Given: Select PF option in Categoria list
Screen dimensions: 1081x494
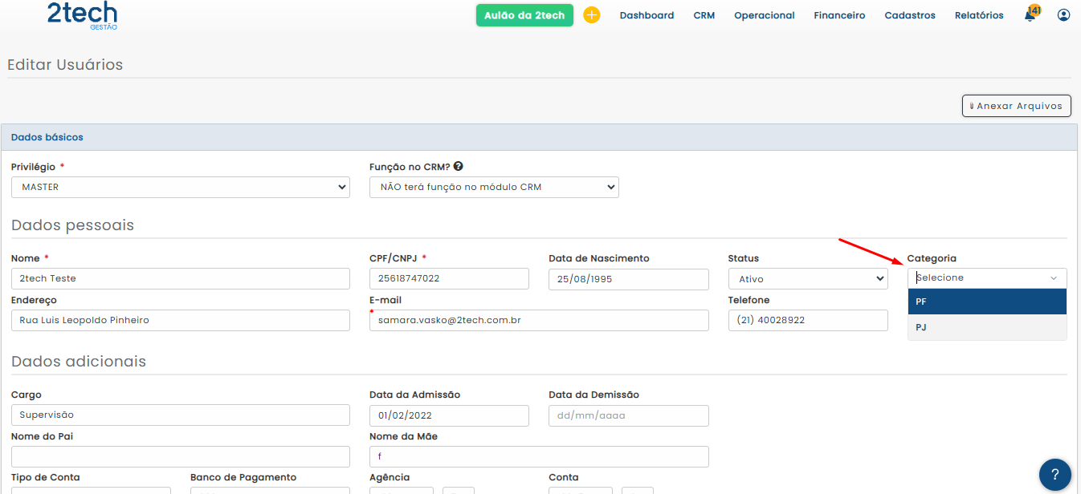Looking at the screenshot, I should 987,302.
